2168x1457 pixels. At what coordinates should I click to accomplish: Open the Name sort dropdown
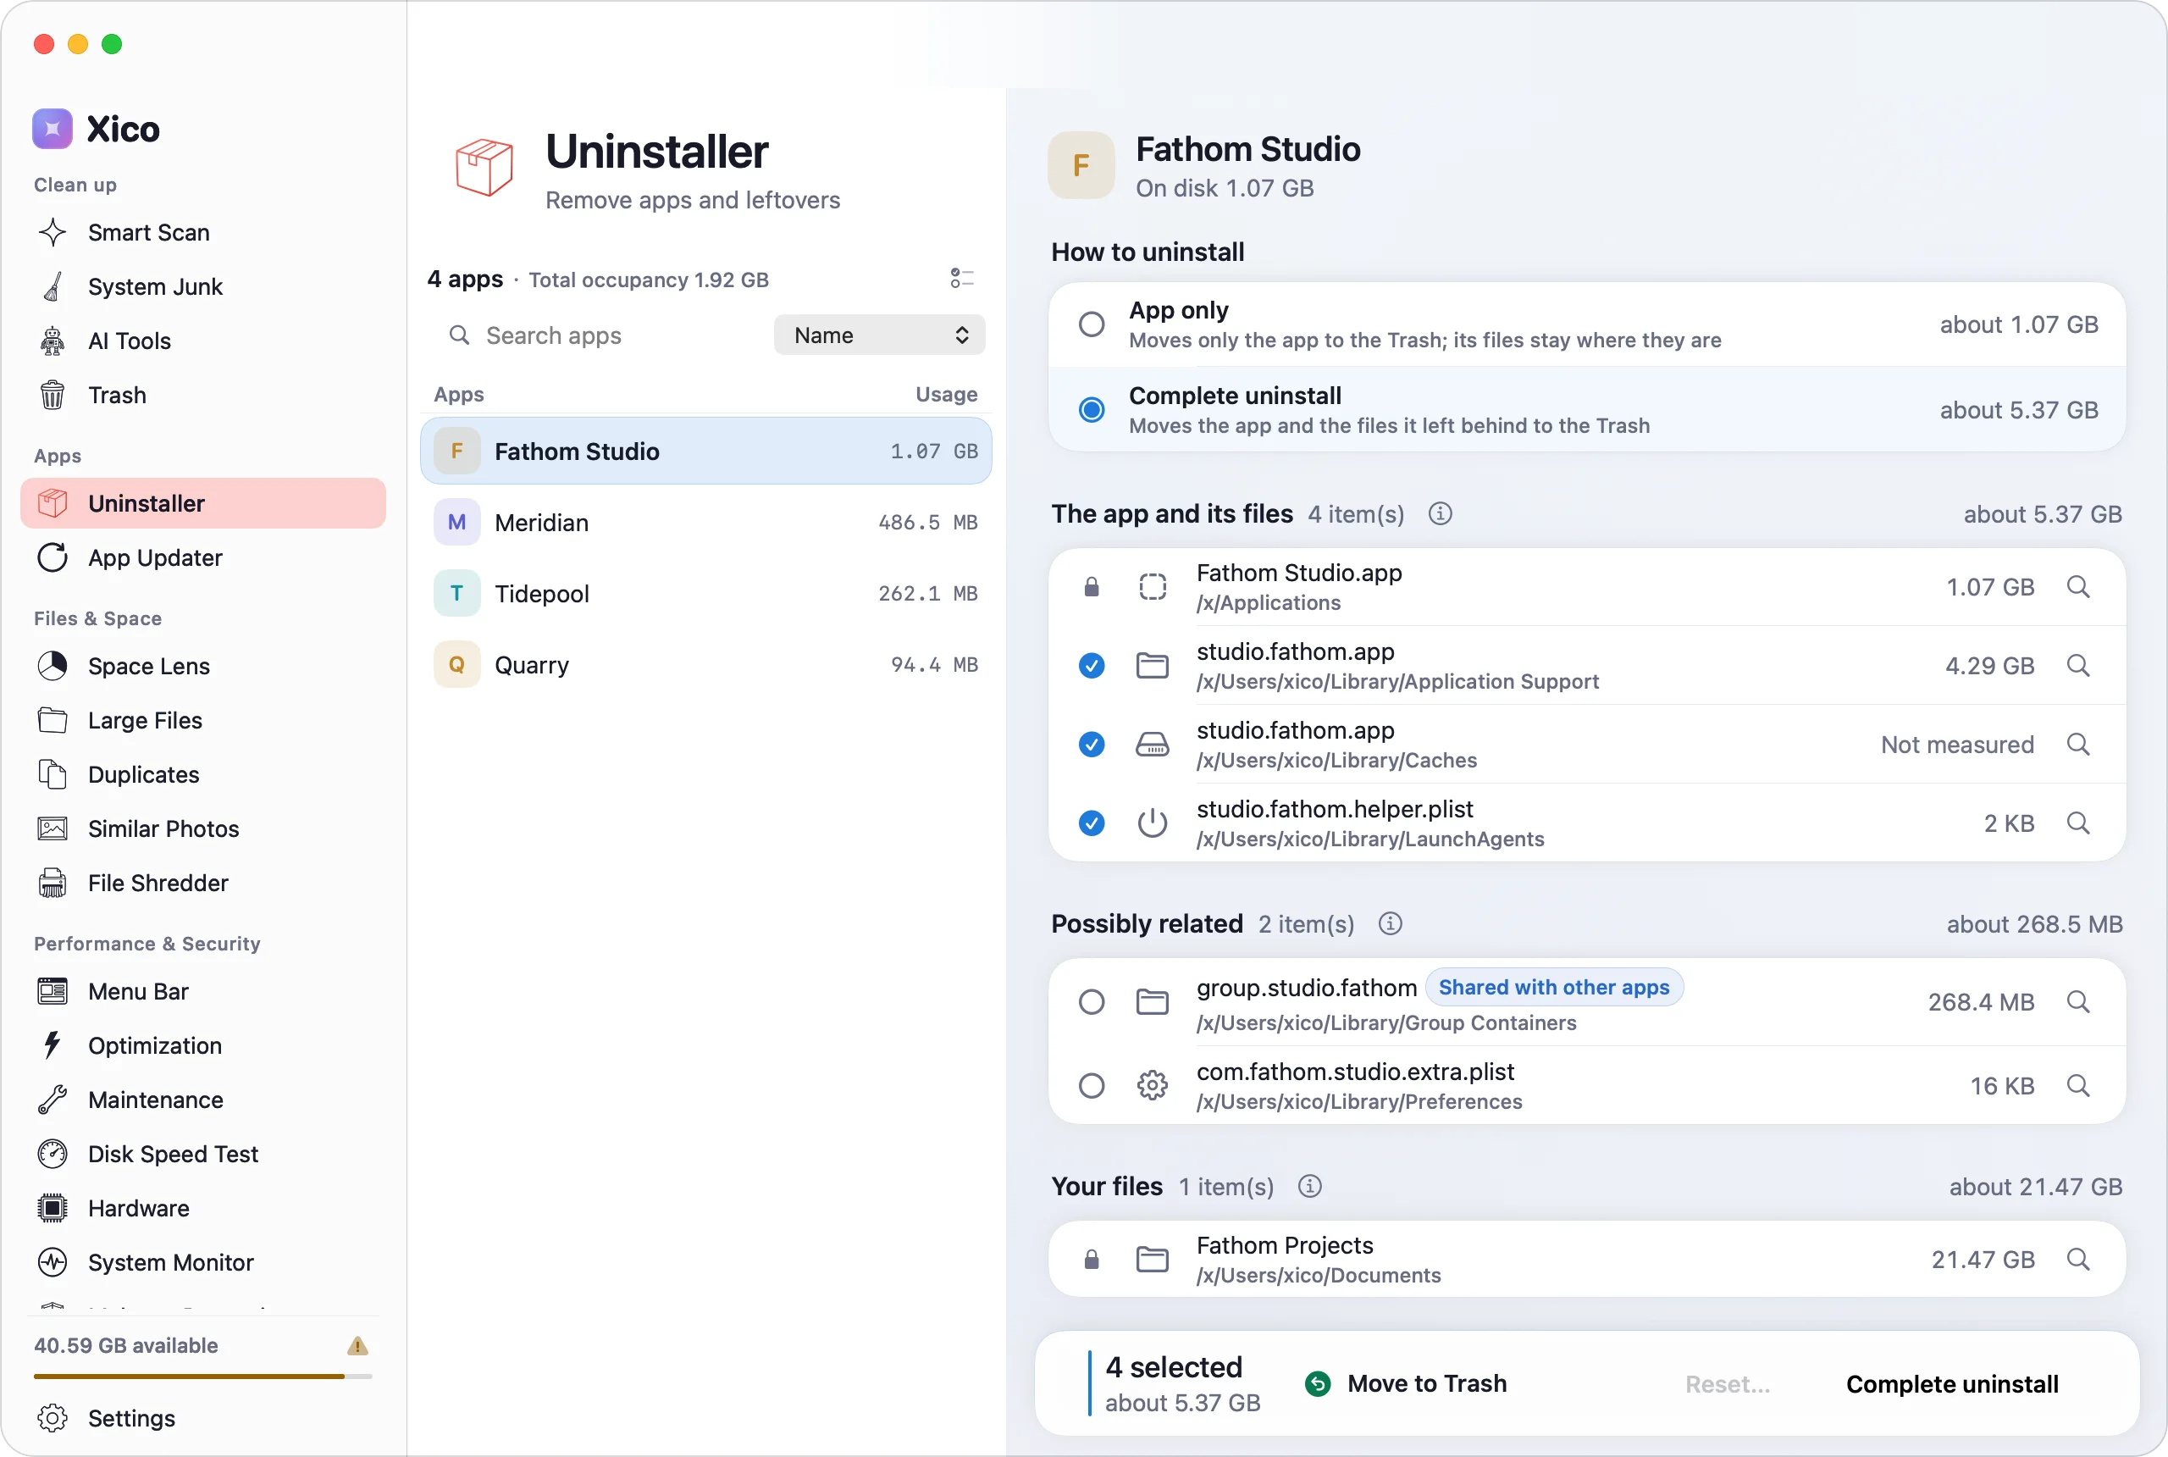pyautogui.click(x=879, y=335)
